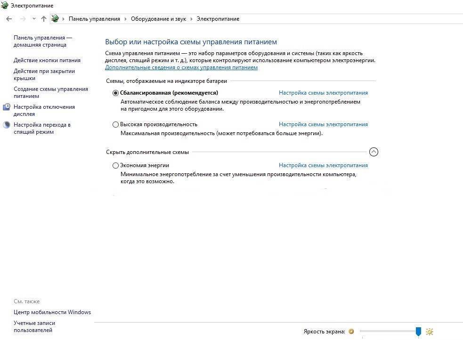Image resolution: width=463 pixels, height=340 pixels.
Task: Open Панель управления breadcrumb item
Action: coord(94,19)
